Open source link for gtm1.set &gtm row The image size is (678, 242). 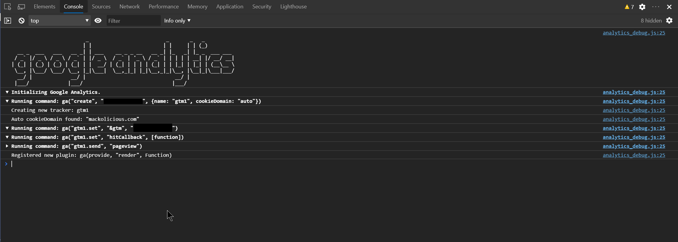click(x=634, y=128)
